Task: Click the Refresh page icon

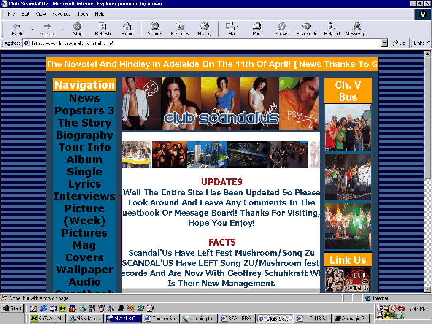Action: [x=103, y=29]
